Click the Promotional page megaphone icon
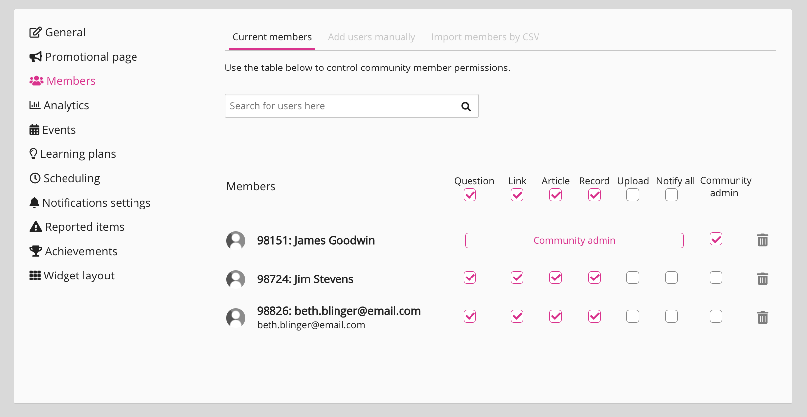The image size is (807, 417). (36, 57)
